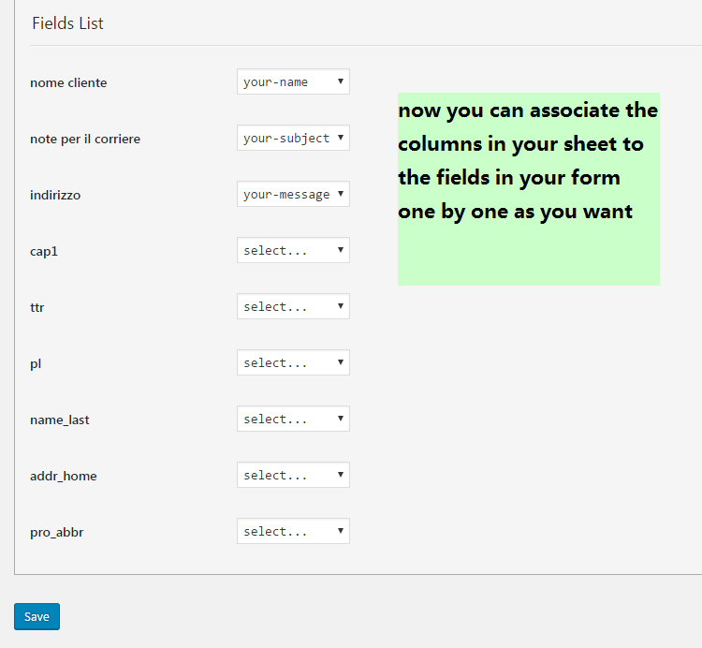Click the ttr column label
The height and width of the screenshot is (648, 702).
pos(37,307)
